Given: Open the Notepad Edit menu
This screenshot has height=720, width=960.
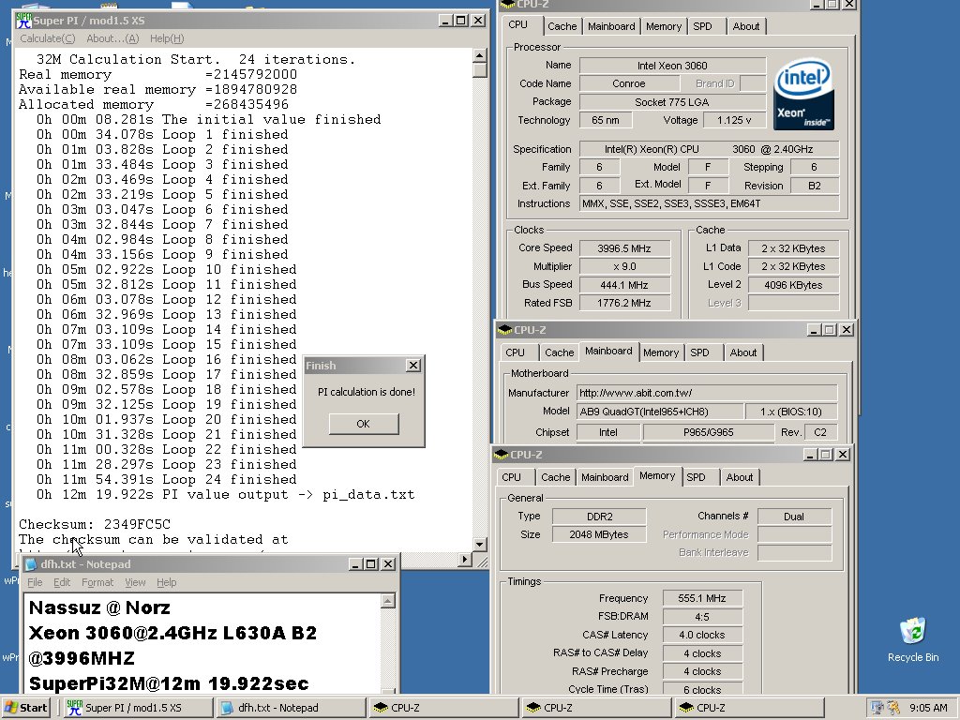Looking at the screenshot, I should 62,582.
